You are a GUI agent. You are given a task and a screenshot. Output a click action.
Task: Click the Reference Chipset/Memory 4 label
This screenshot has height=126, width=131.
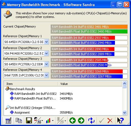coord(22,70)
